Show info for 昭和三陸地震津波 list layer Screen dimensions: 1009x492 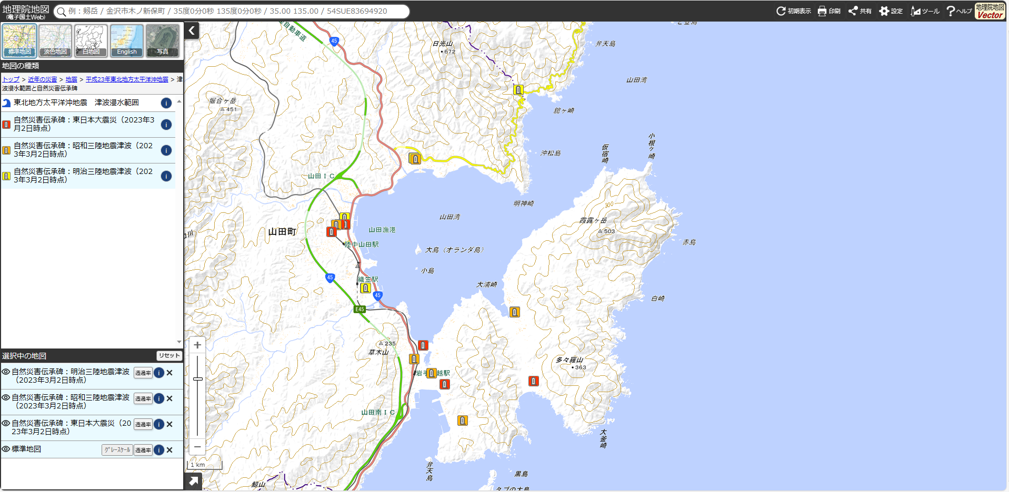click(166, 150)
